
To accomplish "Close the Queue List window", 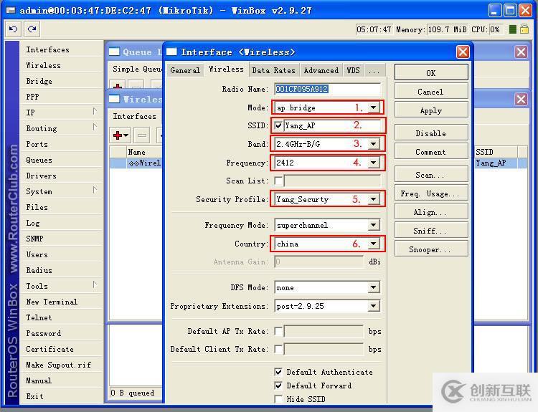I will (521, 52).
